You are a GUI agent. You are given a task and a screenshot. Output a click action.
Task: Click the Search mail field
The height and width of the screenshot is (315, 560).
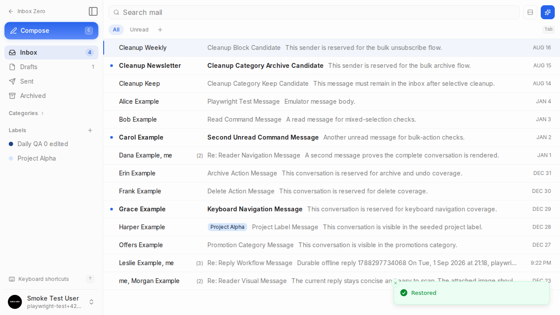(314, 12)
